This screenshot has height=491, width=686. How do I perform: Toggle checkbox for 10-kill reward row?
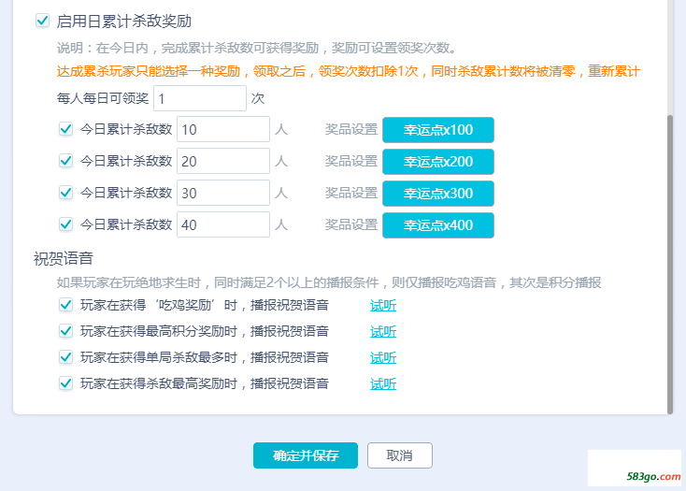65,129
